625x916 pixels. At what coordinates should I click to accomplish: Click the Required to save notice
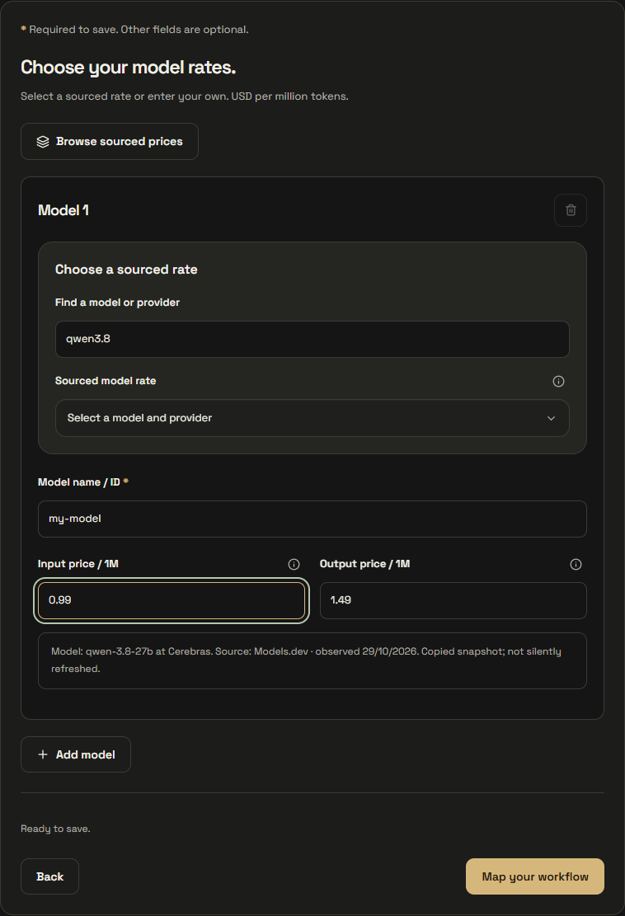pos(135,29)
